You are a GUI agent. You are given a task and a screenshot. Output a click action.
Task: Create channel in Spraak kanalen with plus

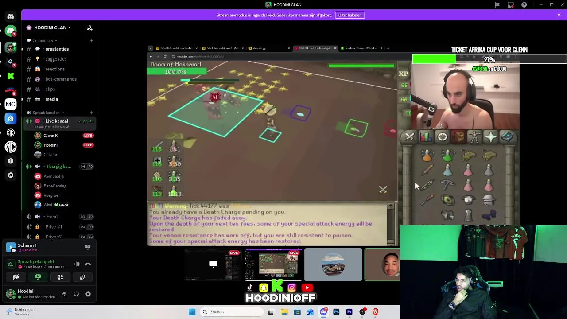[91, 113]
